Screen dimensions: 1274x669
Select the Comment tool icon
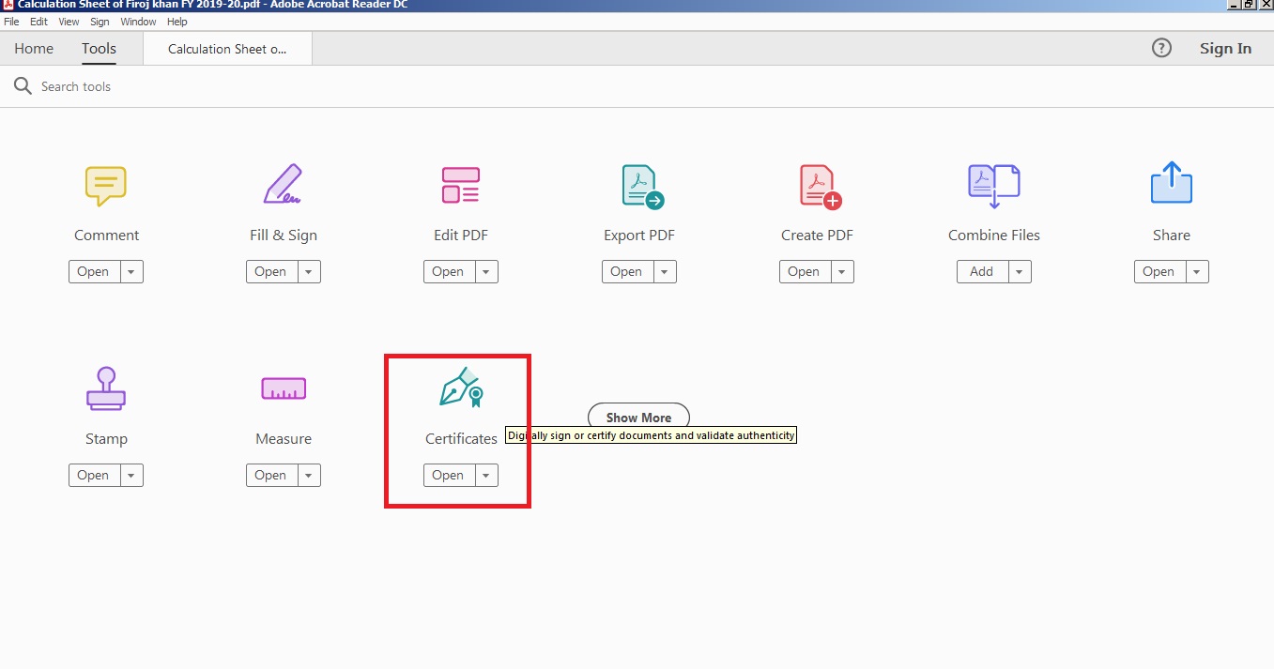coord(106,186)
